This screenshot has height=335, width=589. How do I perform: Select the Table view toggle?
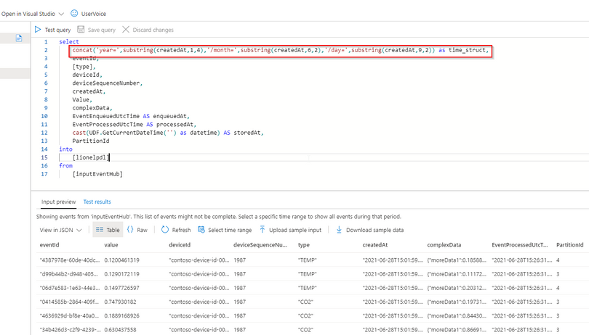(x=108, y=230)
